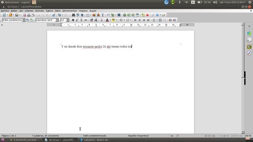Open the Insertar menu
Screen dimensions: 253x142
[29, 11]
